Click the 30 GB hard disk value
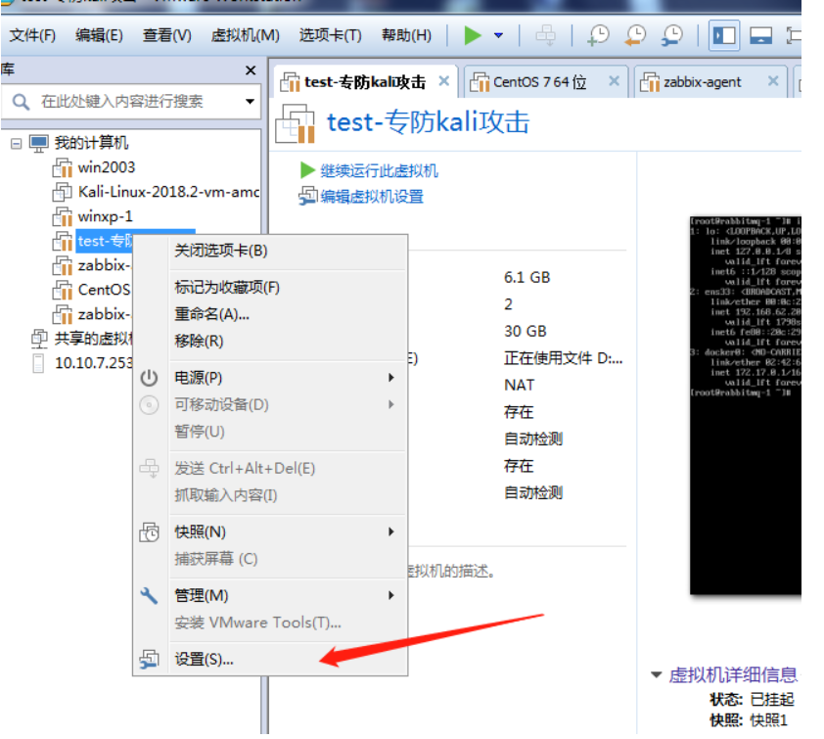The height and width of the screenshot is (739, 824). pyautogui.click(x=525, y=331)
